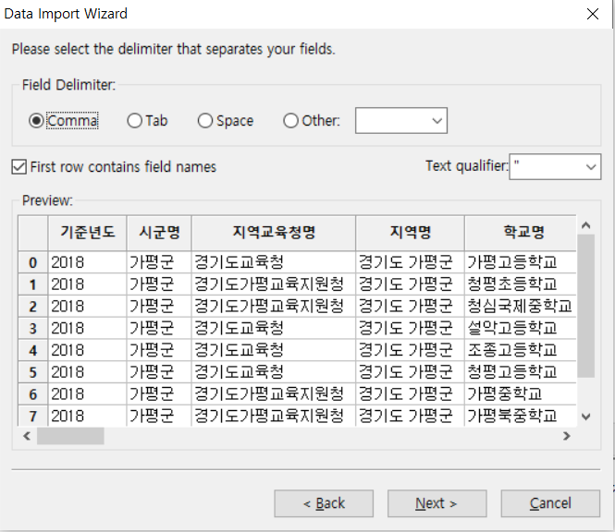Go to the Next wizard step
Viewport: 615px width, 532px height.
coord(437,503)
